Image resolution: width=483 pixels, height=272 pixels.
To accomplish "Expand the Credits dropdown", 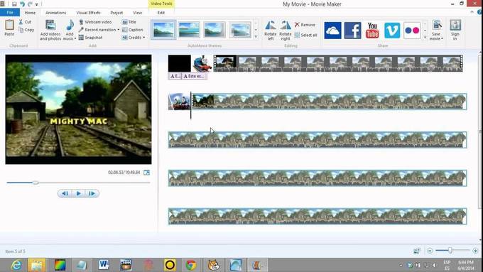I will pos(144,38).
